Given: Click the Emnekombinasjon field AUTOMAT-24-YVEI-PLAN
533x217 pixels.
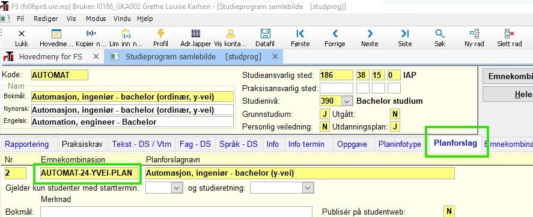Looking at the screenshot, I should (90, 173).
